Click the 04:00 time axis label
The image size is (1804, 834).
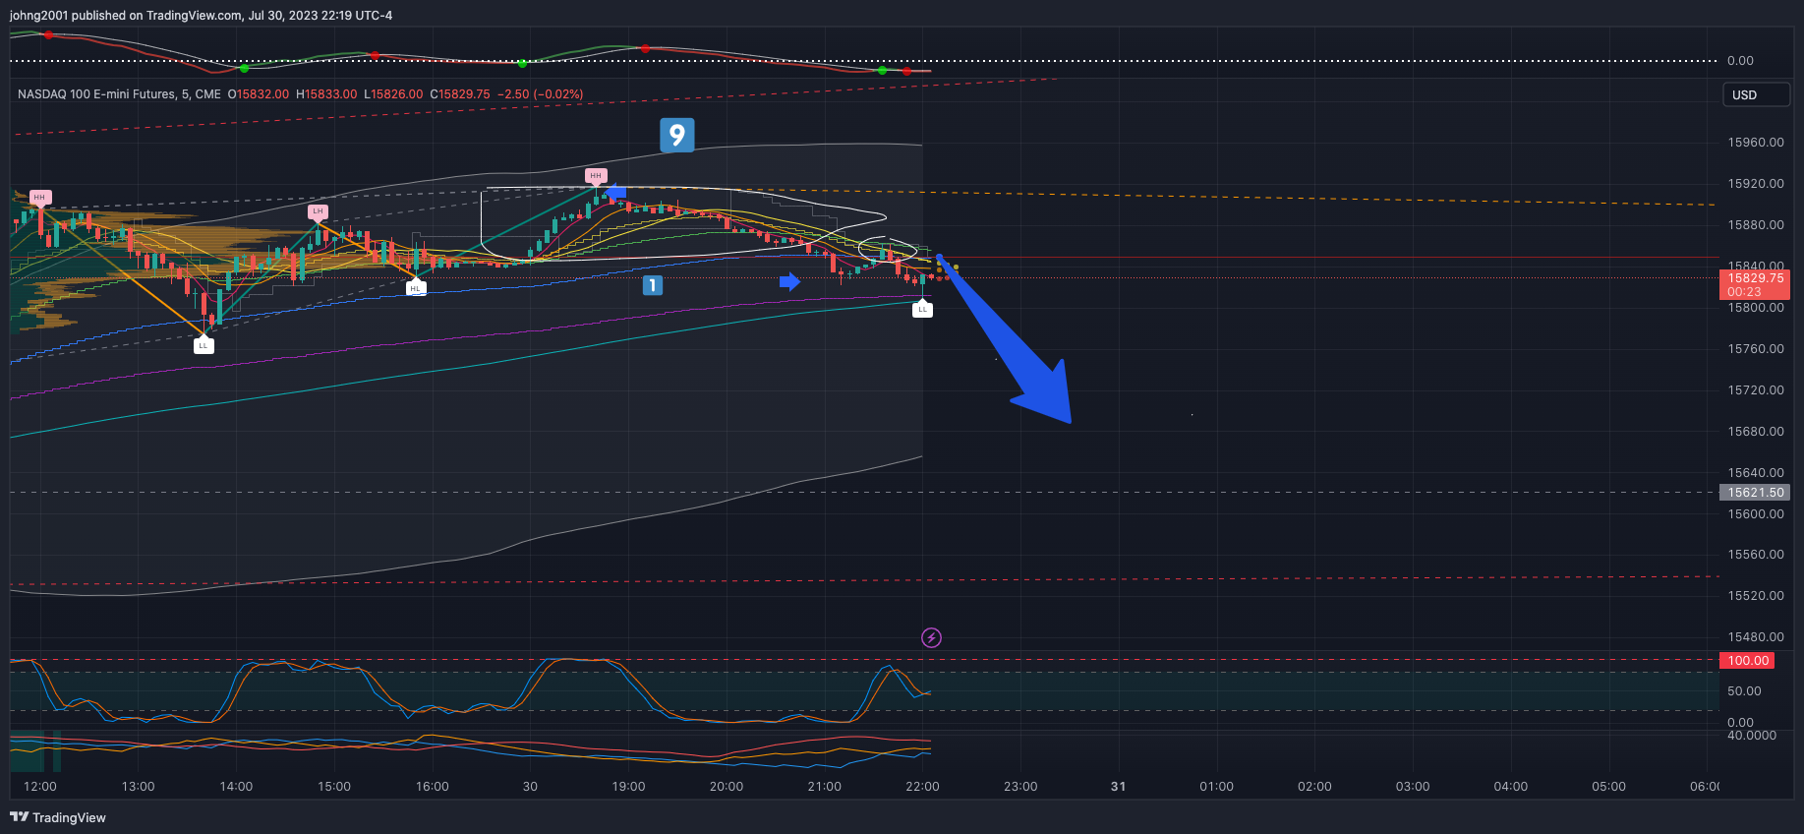[x=1511, y=787]
